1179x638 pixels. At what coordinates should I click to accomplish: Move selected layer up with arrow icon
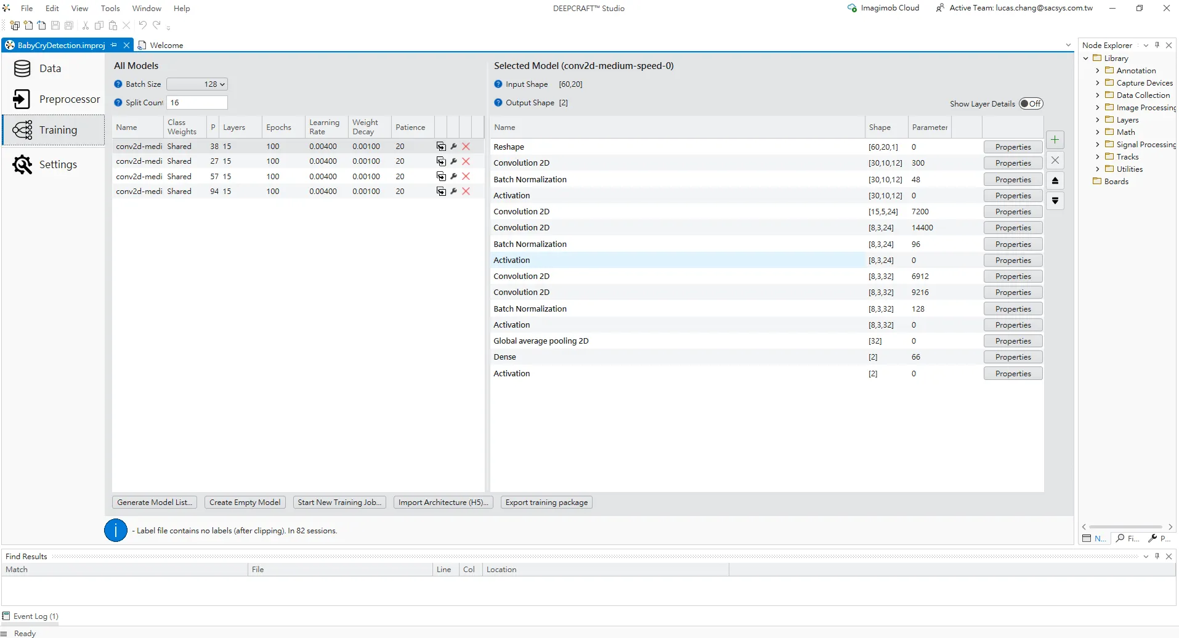[x=1055, y=181]
